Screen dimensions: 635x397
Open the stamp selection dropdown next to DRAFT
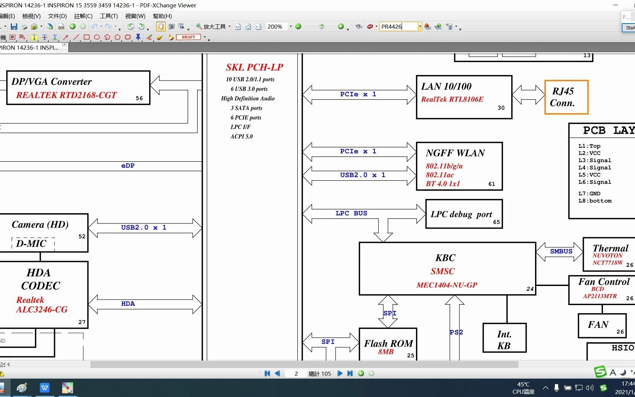click(x=205, y=37)
